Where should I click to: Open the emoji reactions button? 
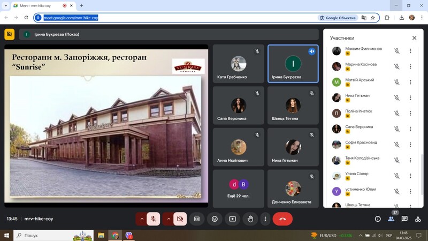215,219
